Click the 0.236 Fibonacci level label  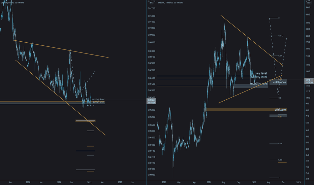coord(280,56)
